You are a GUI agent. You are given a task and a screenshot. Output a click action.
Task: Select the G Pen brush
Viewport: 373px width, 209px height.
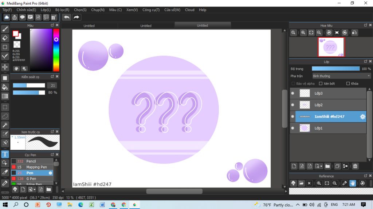coord(32,179)
